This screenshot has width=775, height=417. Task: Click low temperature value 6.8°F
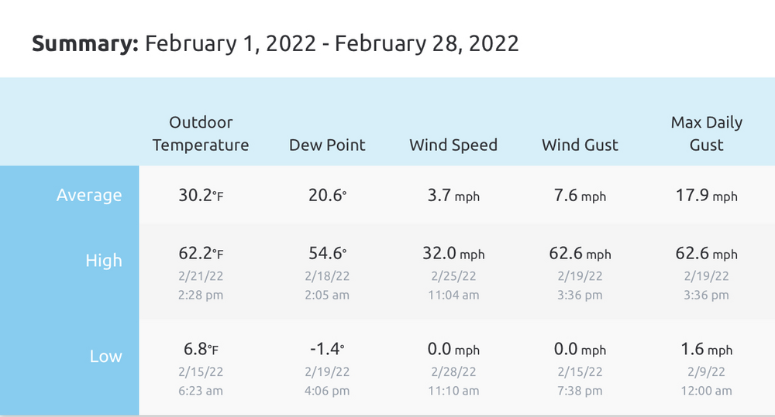coord(201,349)
